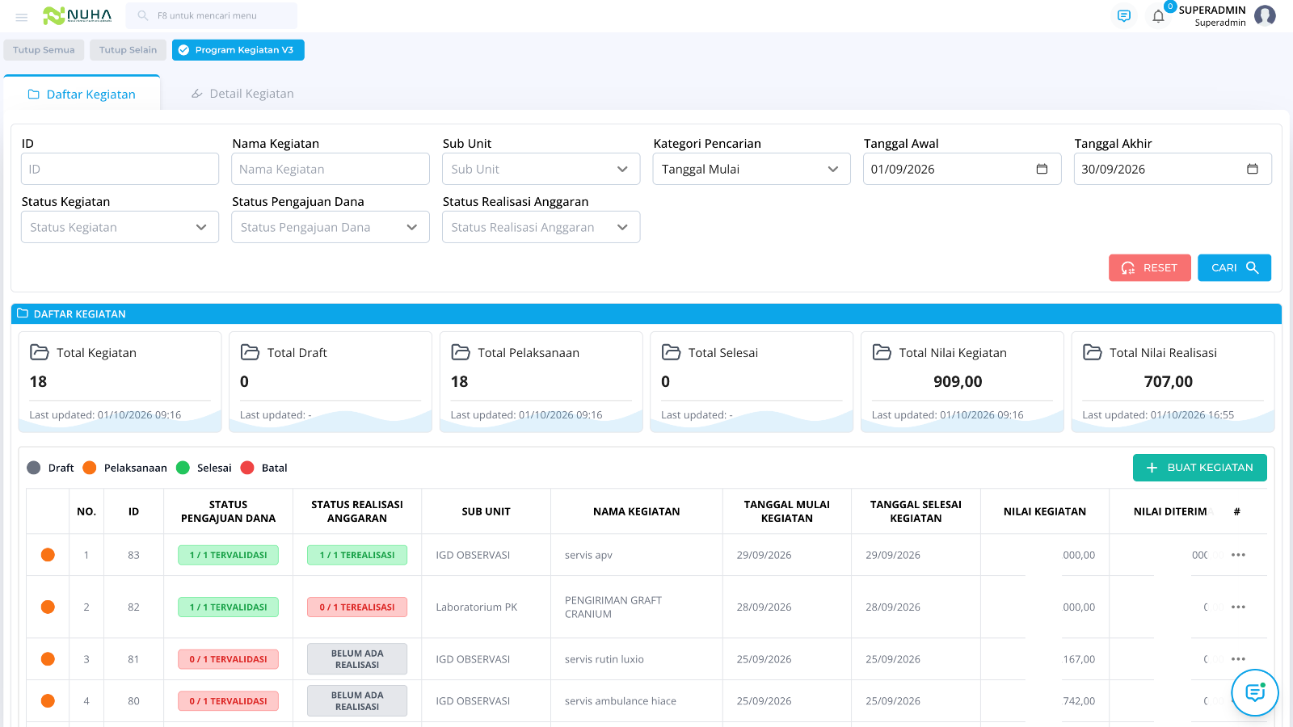Image resolution: width=1293 pixels, height=727 pixels.
Task: Open the Tanggal Akhir calendar picker icon
Action: pos(1253,169)
